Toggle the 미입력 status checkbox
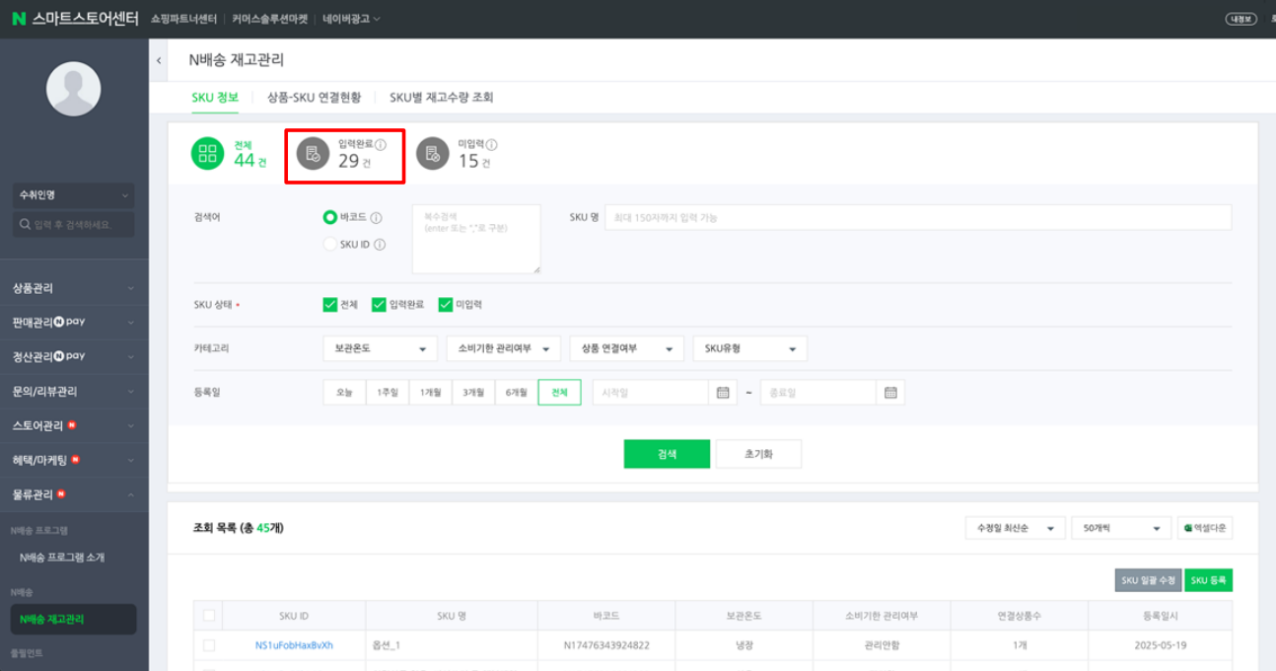Viewport: 1276px width, 671px height. (446, 305)
